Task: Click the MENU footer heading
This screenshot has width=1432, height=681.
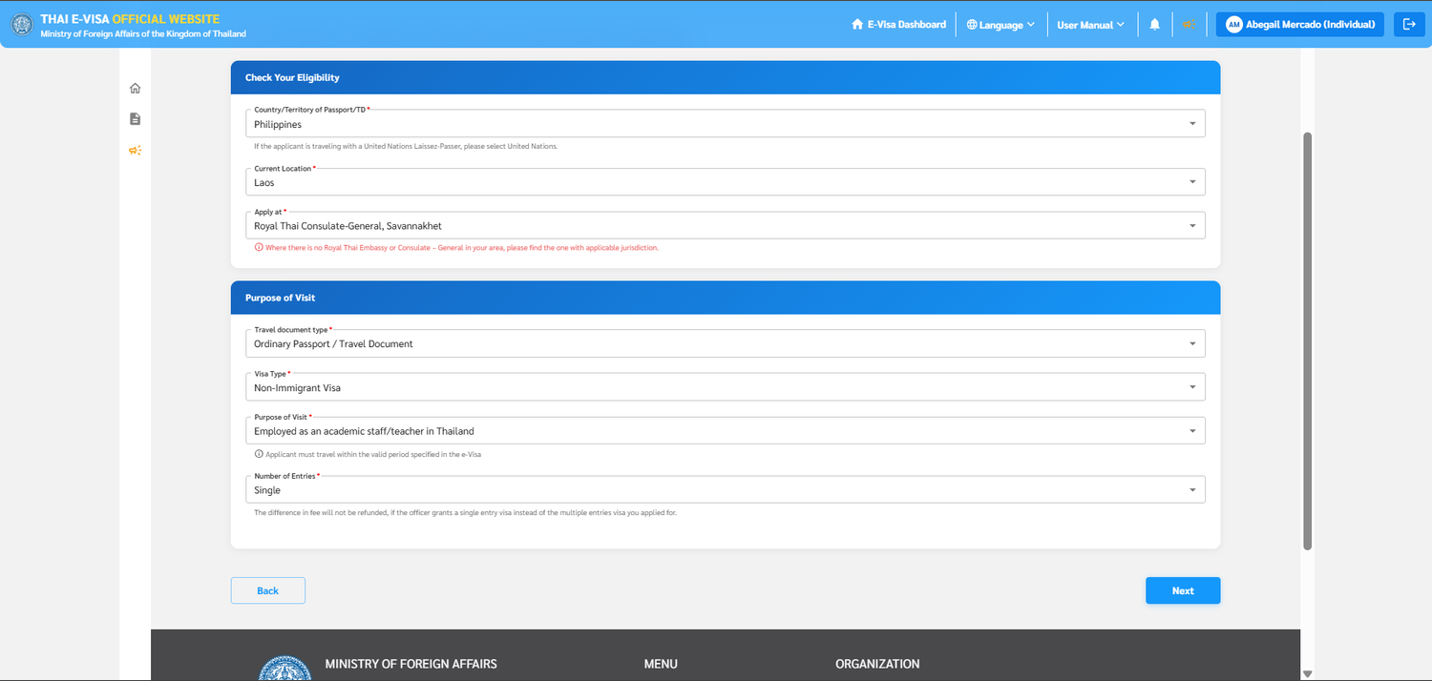Action: click(x=661, y=664)
